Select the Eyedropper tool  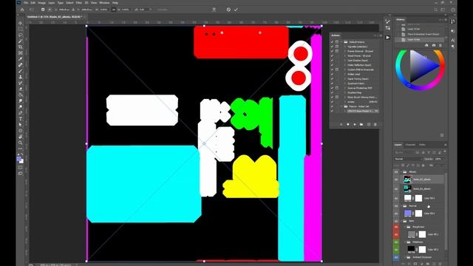(x=21, y=59)
